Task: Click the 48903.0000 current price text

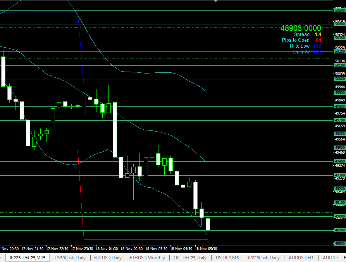Action: click(301, 28)
